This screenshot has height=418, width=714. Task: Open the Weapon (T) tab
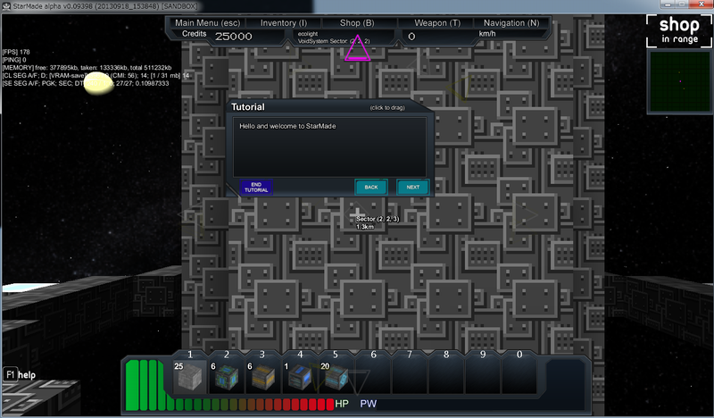click(437, 23)
